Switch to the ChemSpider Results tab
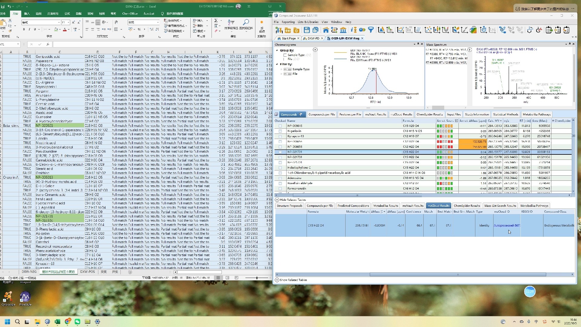This screenshot has width=581, height=327. point(429,114)
